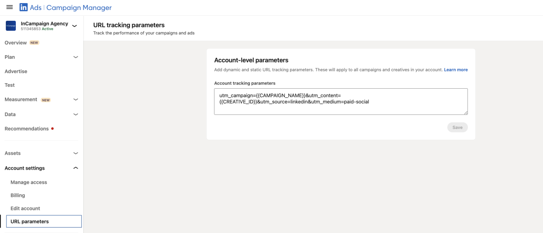Screen dimensions: 543x233
Task: Go to the Overview page
Action: 16,43
